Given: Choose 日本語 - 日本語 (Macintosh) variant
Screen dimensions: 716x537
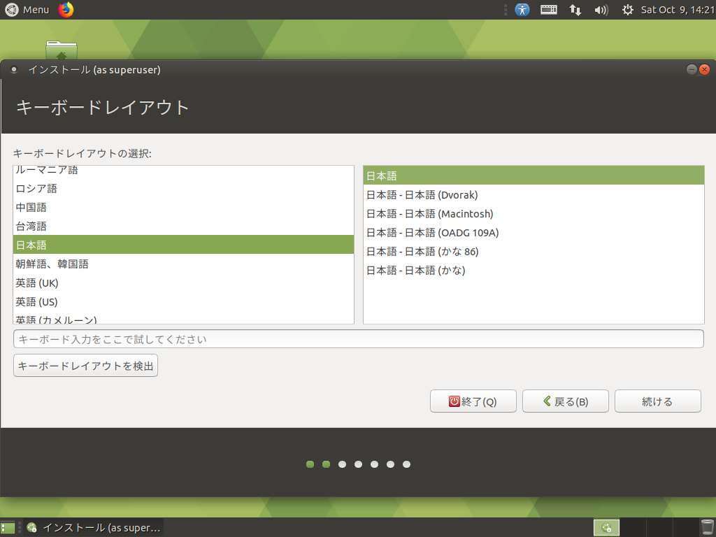Looking at the screenshot, I should (x=534, y=214).
